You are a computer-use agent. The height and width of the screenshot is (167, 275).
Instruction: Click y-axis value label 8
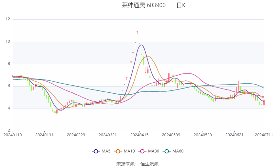9,64
